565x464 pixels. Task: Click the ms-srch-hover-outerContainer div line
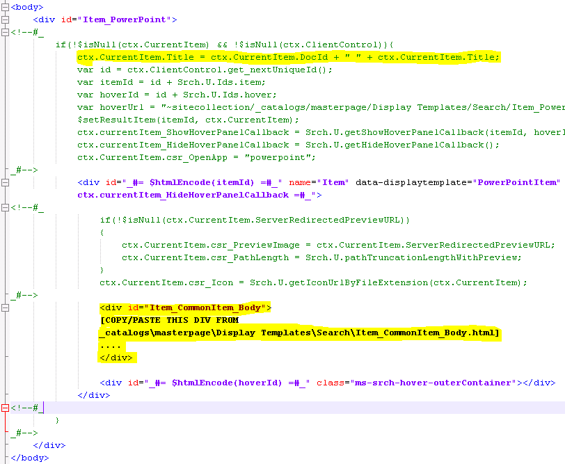(328, 383)
